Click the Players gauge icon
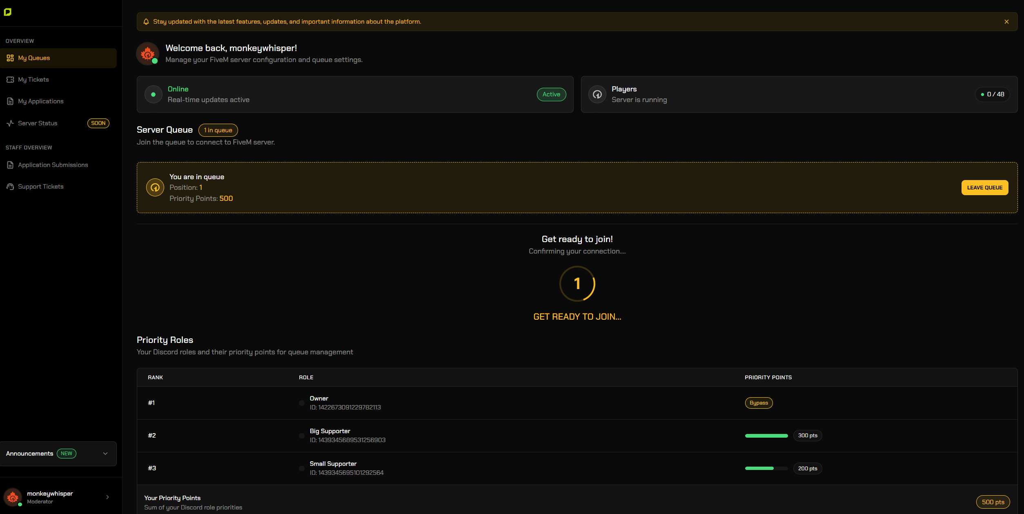Screen dimensions: 1024x514 tap(597, 94)
